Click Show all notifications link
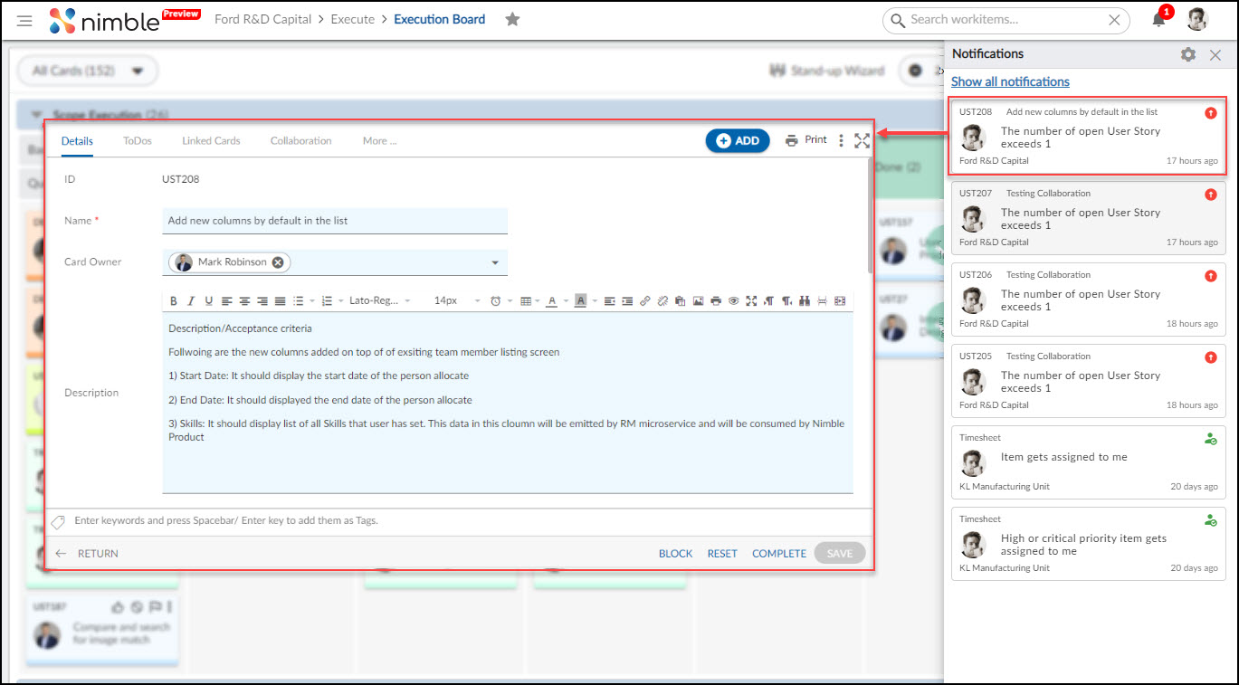This screenshot has width=1239, height=685. (1010, 81)
